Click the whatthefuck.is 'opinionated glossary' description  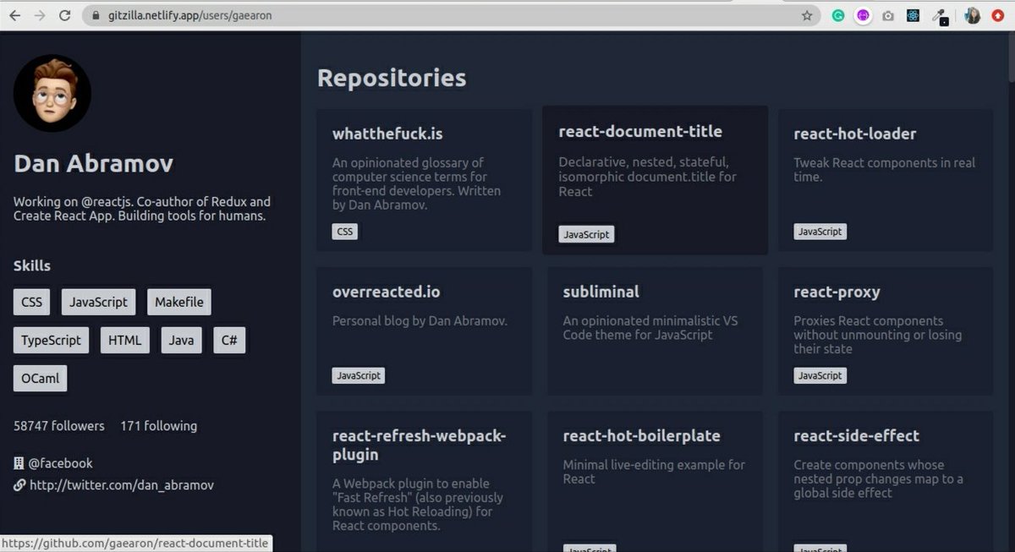(x=416, y=184)
